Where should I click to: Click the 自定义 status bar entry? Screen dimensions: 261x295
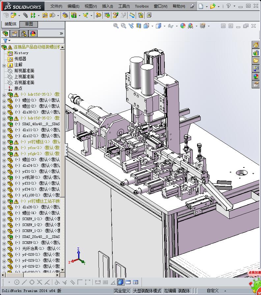click(x=213, y=291)
